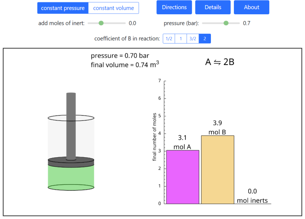Show the About information

(x=251, y=7)
